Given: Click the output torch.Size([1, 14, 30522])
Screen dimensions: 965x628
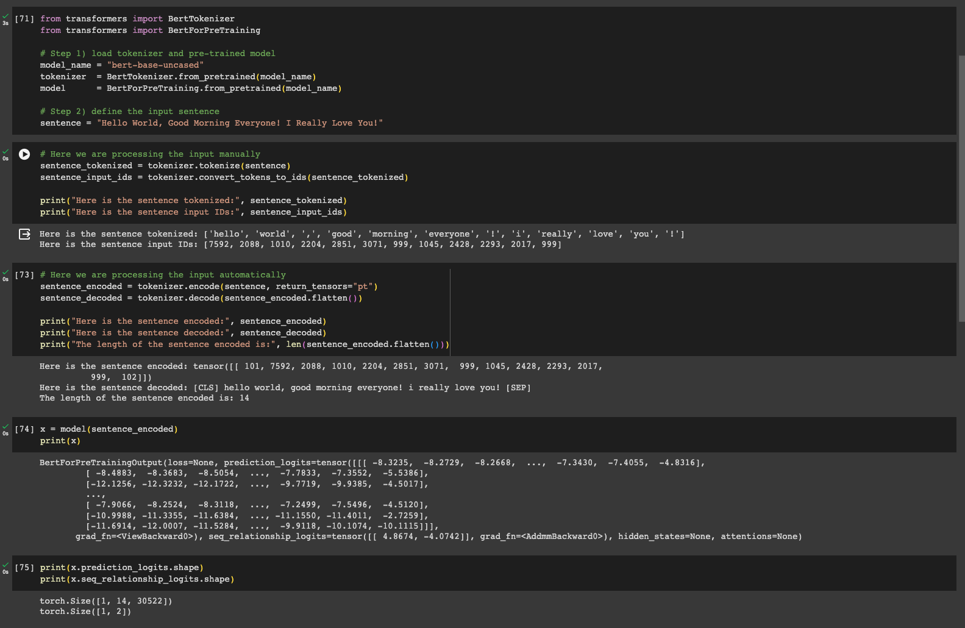Looking at the screenshot, I should [x=106, y=601].
